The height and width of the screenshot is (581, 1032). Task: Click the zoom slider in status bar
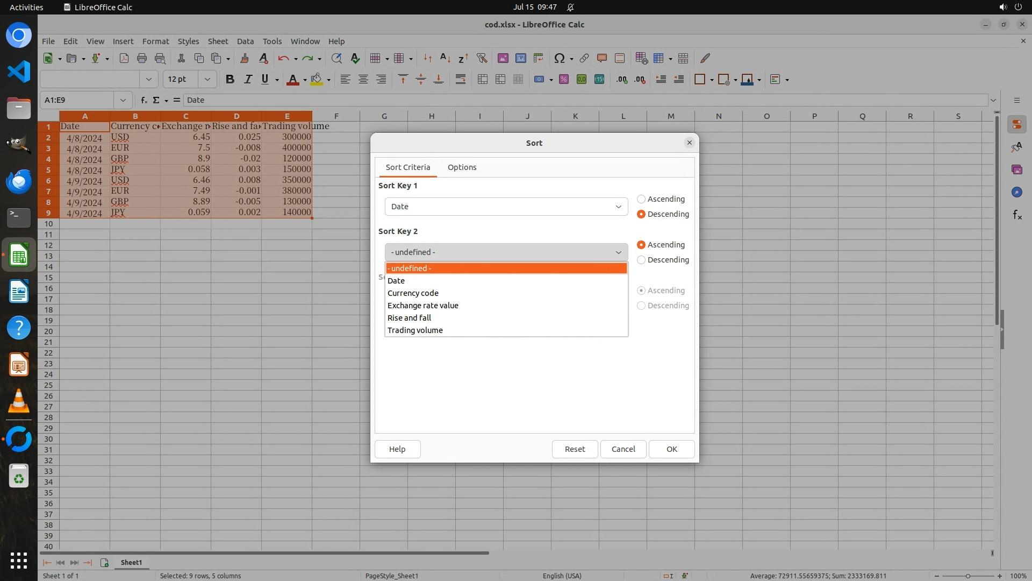tap(967, 576)
